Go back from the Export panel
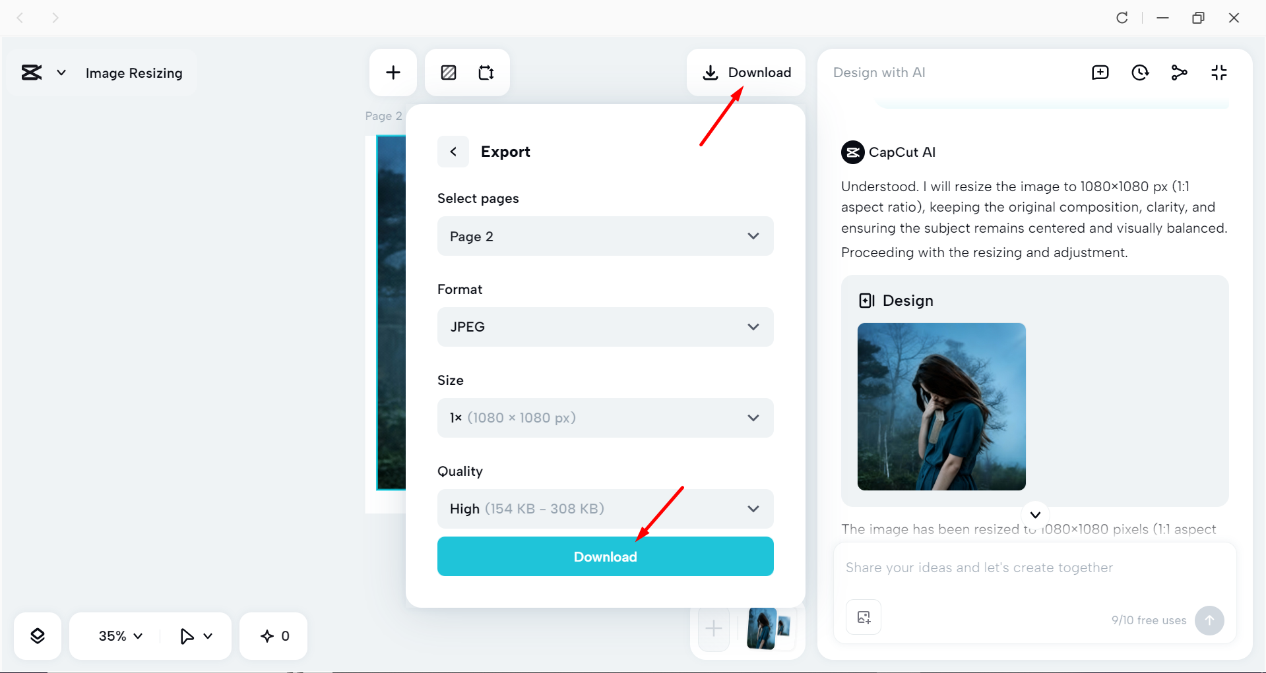The width and height of the screenshot is (1266, 673). pyautogui.click(x=453, y=151)
